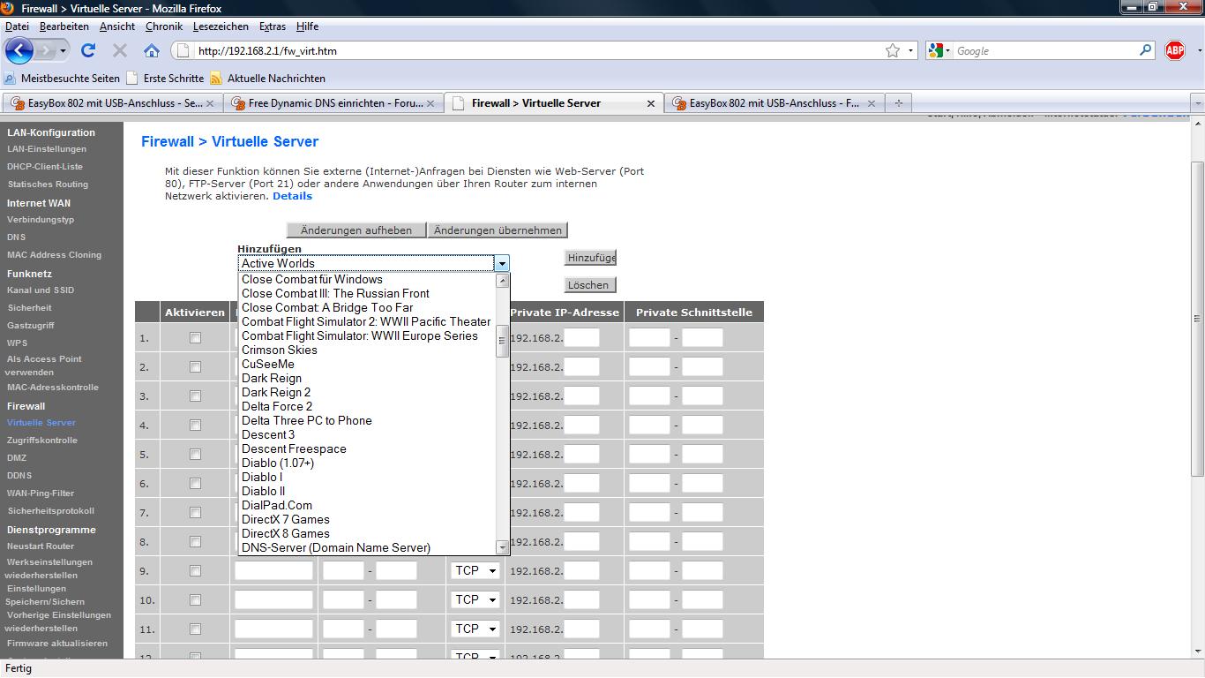Image resolution: width=1205 pixels, height=678 pixels.
Task: Open the TCP protocol dropdown in row 10
Action: point(475,600)
